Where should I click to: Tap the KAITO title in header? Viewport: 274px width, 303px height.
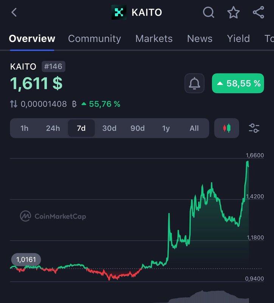click(146, 12)
